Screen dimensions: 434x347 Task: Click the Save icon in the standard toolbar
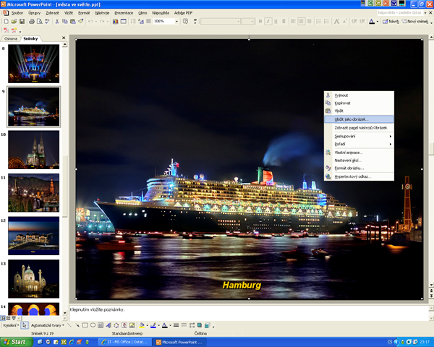[x=22, y=22]
